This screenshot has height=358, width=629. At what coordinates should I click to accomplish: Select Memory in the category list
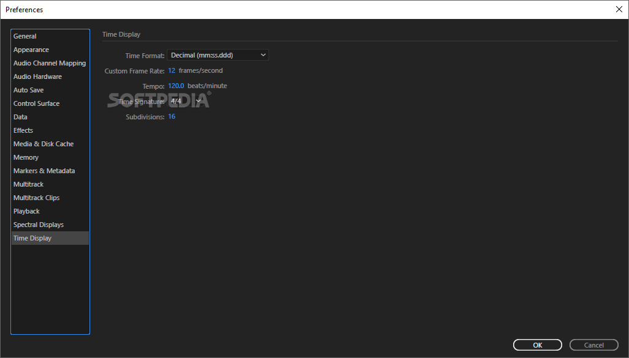(x=50, y=157)
